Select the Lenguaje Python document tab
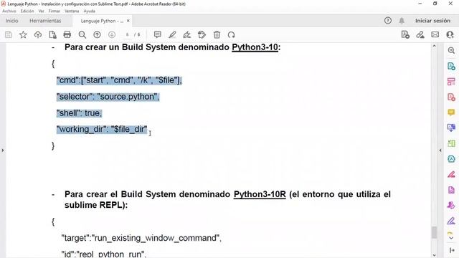Screen dimensions: 459x258 [x=102, y=21]
